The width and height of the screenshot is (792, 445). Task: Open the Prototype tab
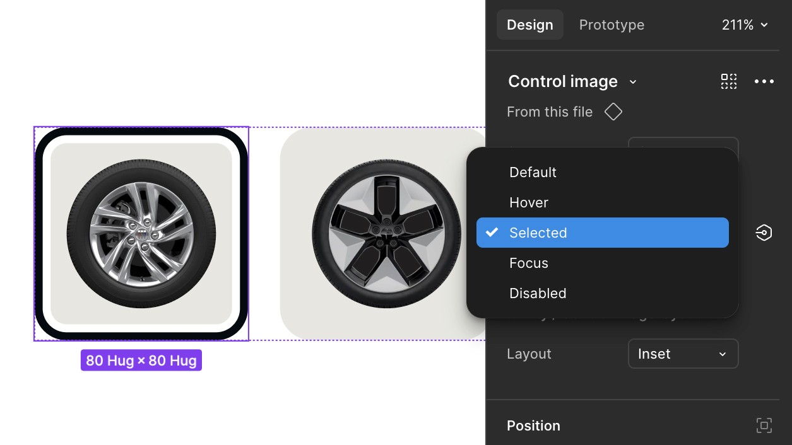pos(612,25)
